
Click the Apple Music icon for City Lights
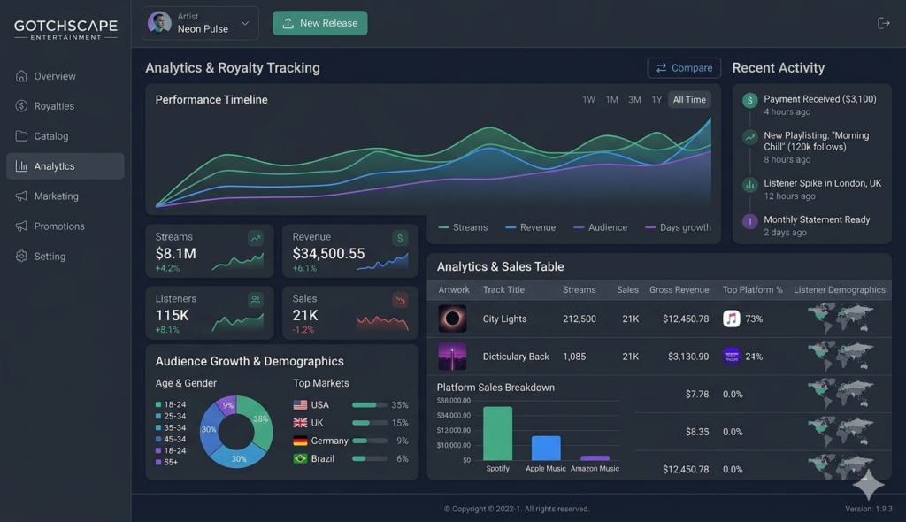click(732, 319)
